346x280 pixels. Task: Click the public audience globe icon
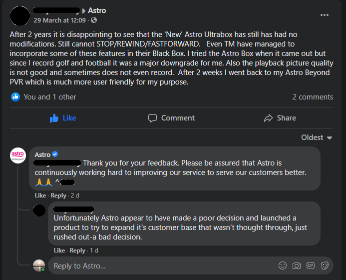pos(94,20)
